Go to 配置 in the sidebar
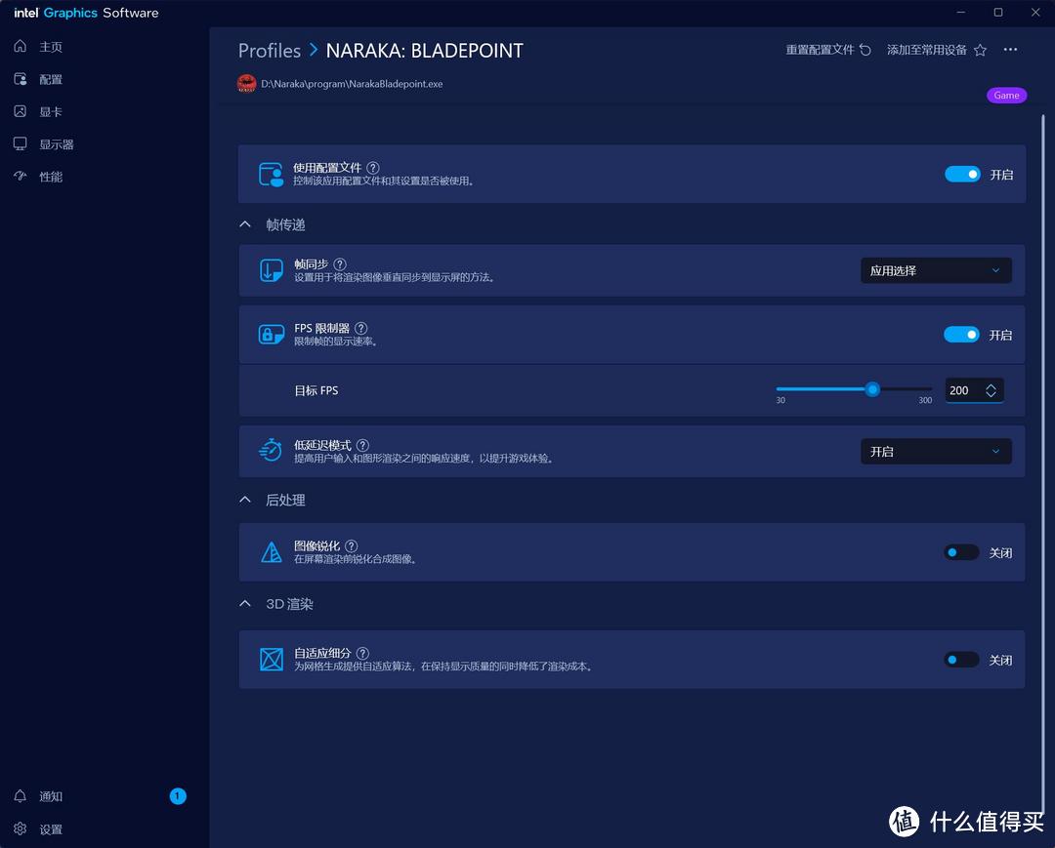 (51, 79)
